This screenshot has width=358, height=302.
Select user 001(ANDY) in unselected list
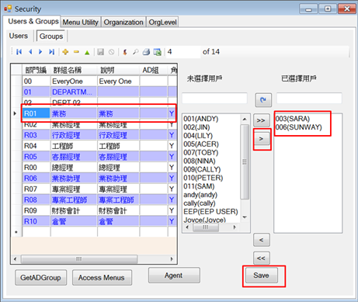[x=201, y=119]
